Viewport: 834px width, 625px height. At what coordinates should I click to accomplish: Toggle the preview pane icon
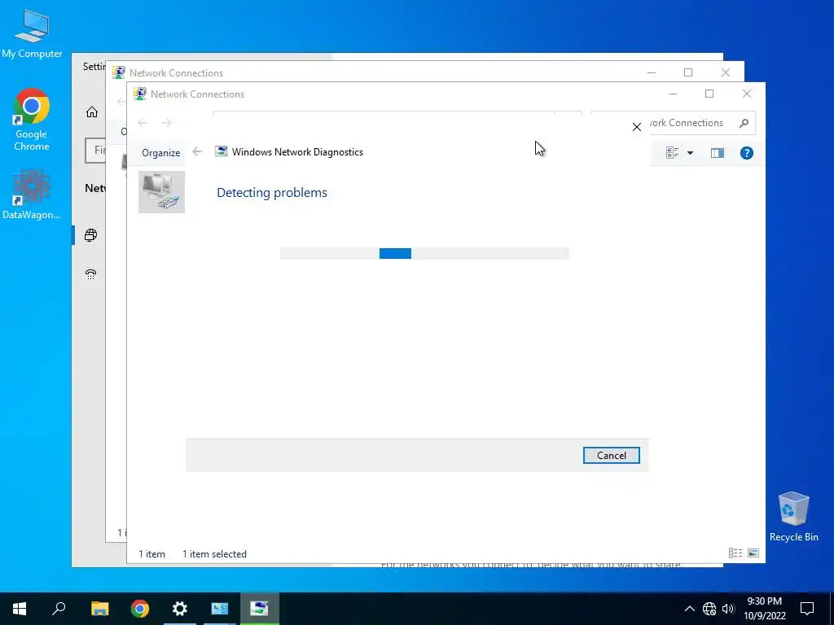(x=717, y=153)
